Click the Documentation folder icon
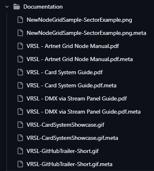 coord(17,7)
